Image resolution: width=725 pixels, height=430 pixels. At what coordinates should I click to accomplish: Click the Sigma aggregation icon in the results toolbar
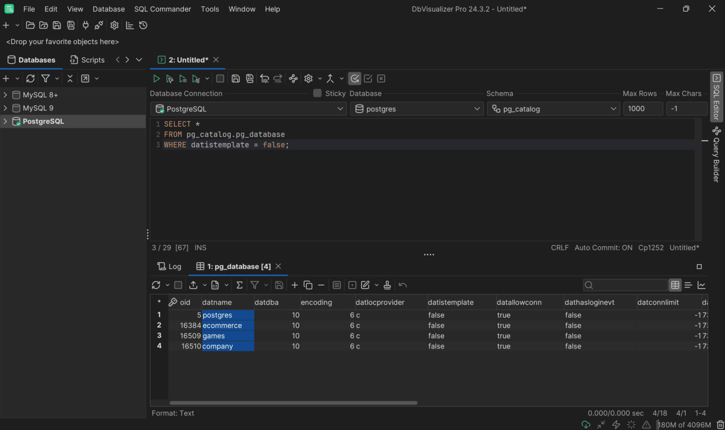pos(239,285)
